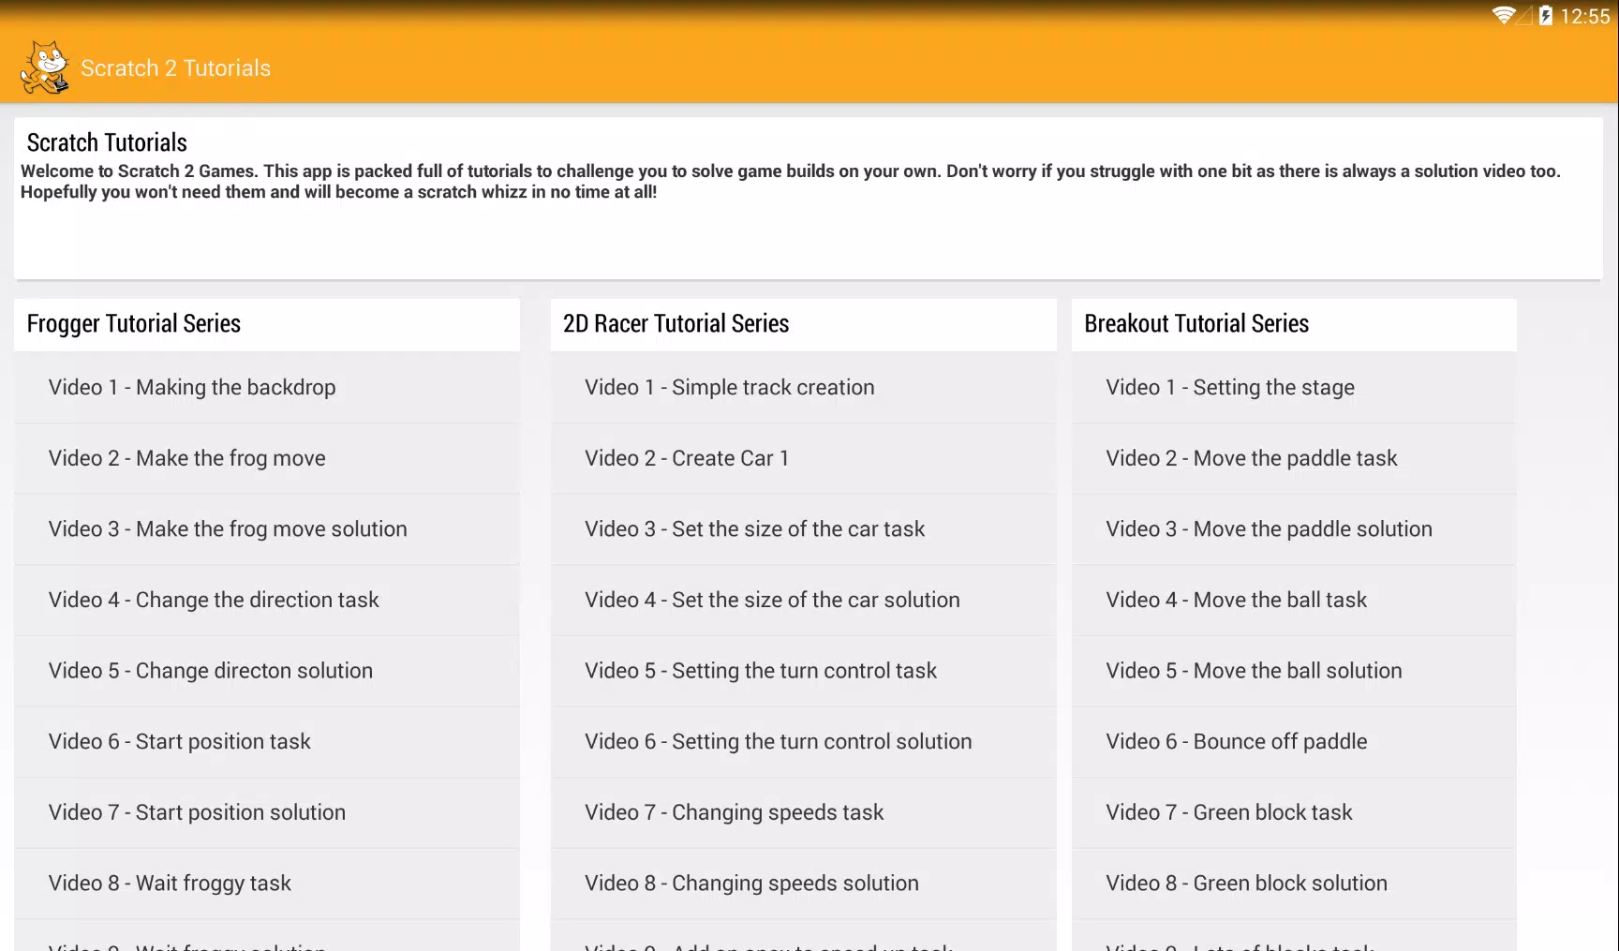The height and width of the screenshot is (951, 1619).
Task: Play Video 5 - Move the ball solution
Action: pos(1294,671)
